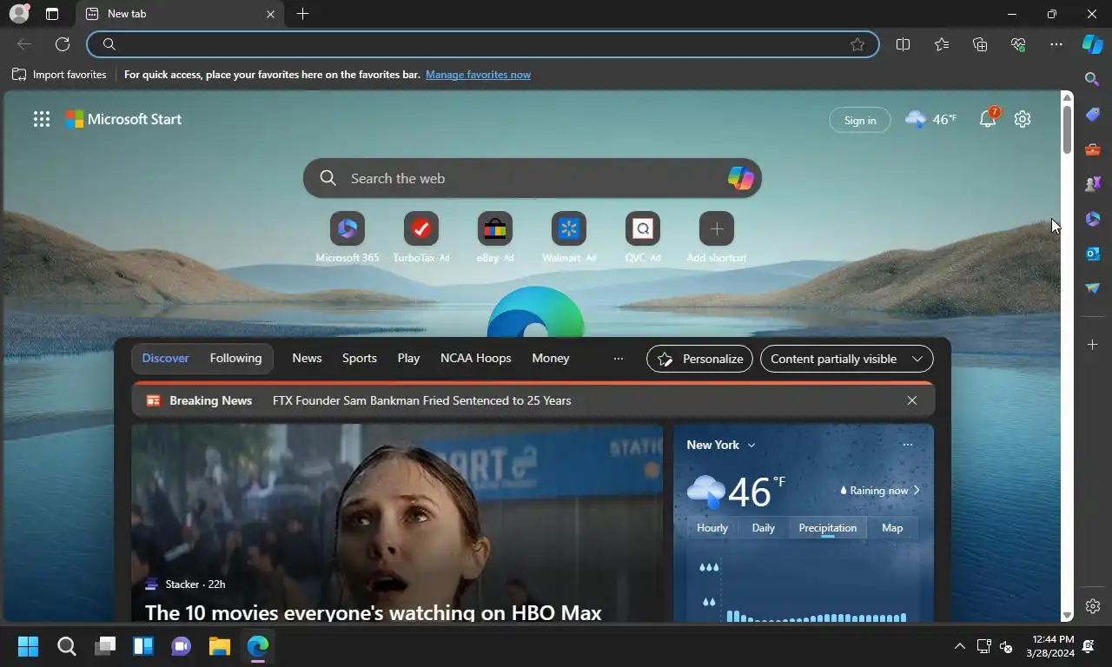Viewport: 1112px width, 667px height.
Task: Click the Search the web box
Action: (x=533, y=178)
